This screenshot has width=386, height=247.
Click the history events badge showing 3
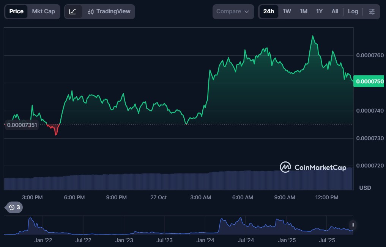(x=14, y=207)
